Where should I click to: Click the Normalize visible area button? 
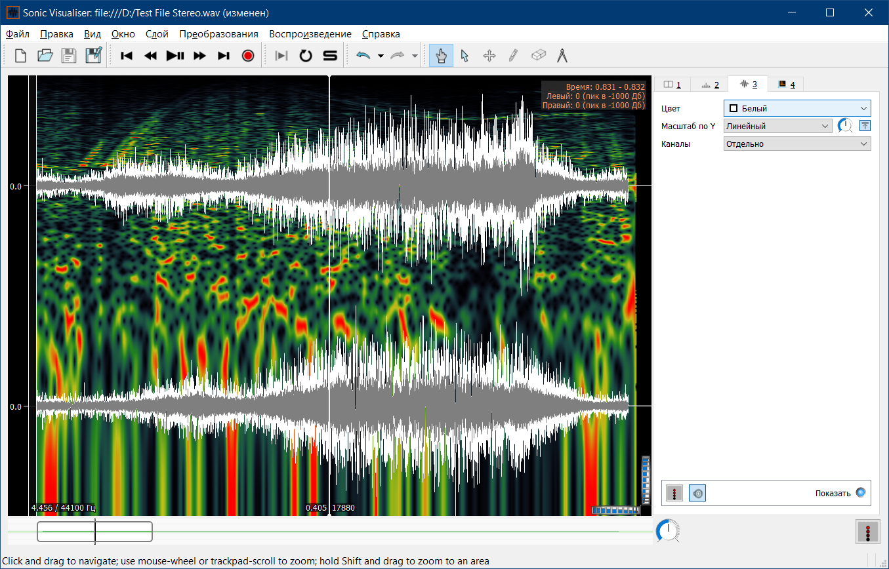pyautogui.click(x=865, y=126)
